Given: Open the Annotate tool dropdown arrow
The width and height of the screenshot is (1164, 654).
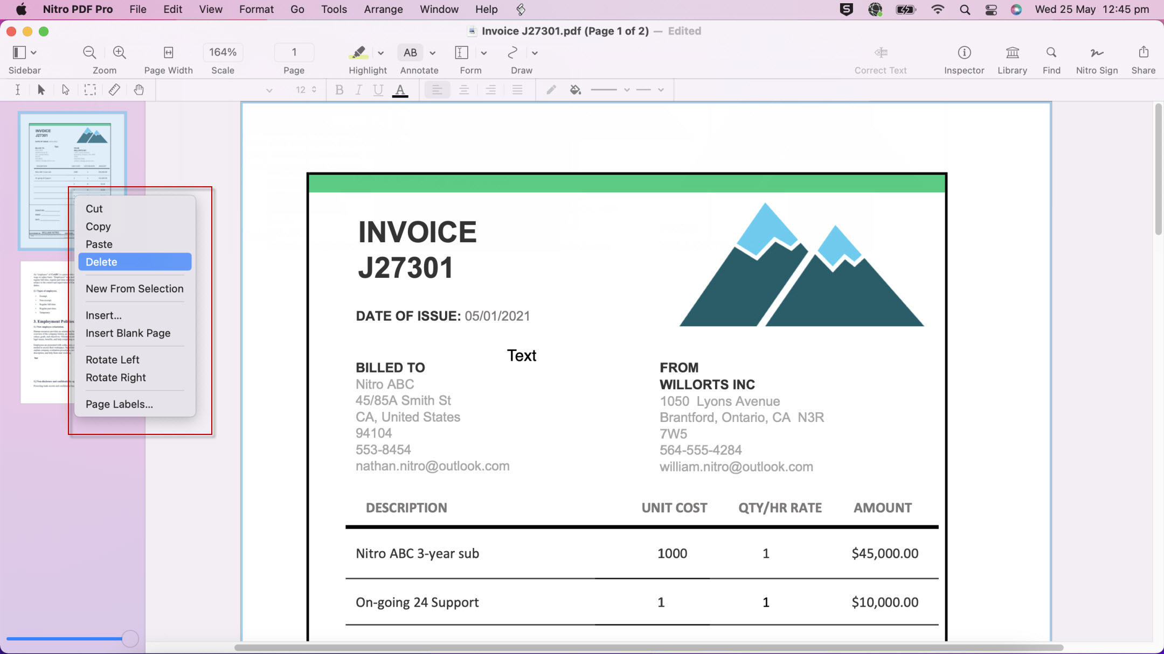Looking at the screenshot, I should coord(432,53).
